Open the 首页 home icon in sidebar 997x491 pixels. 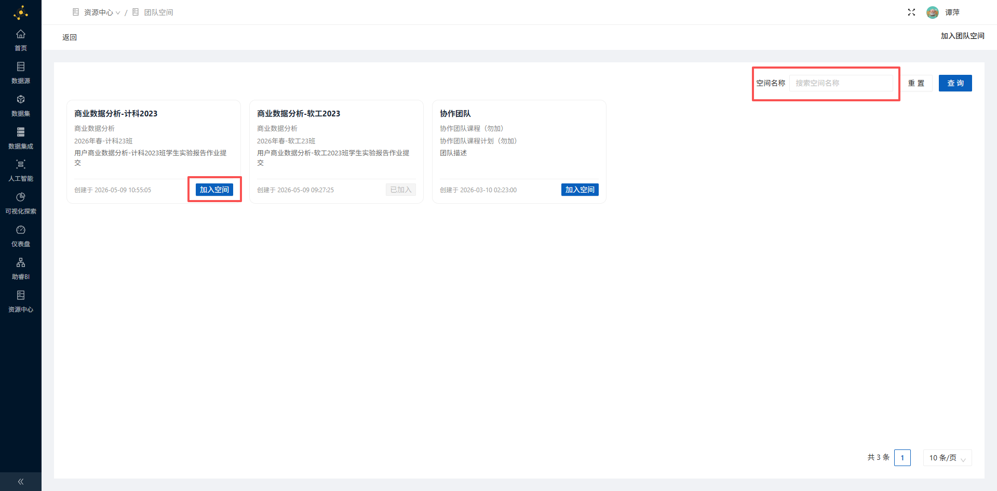(21, 34)
